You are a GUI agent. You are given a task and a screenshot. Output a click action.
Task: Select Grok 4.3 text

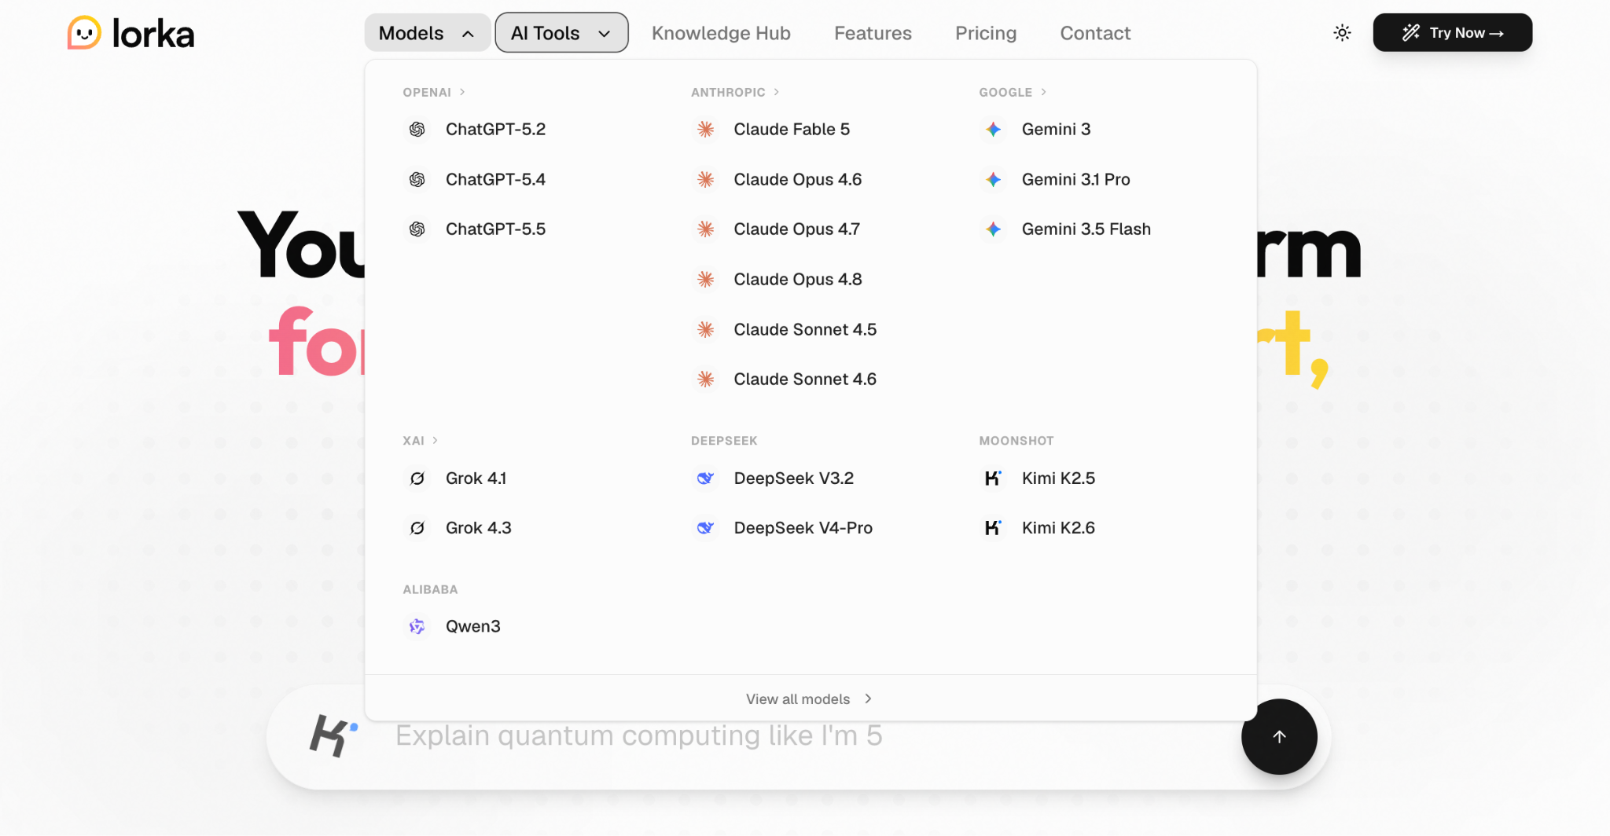coord(478,528)
